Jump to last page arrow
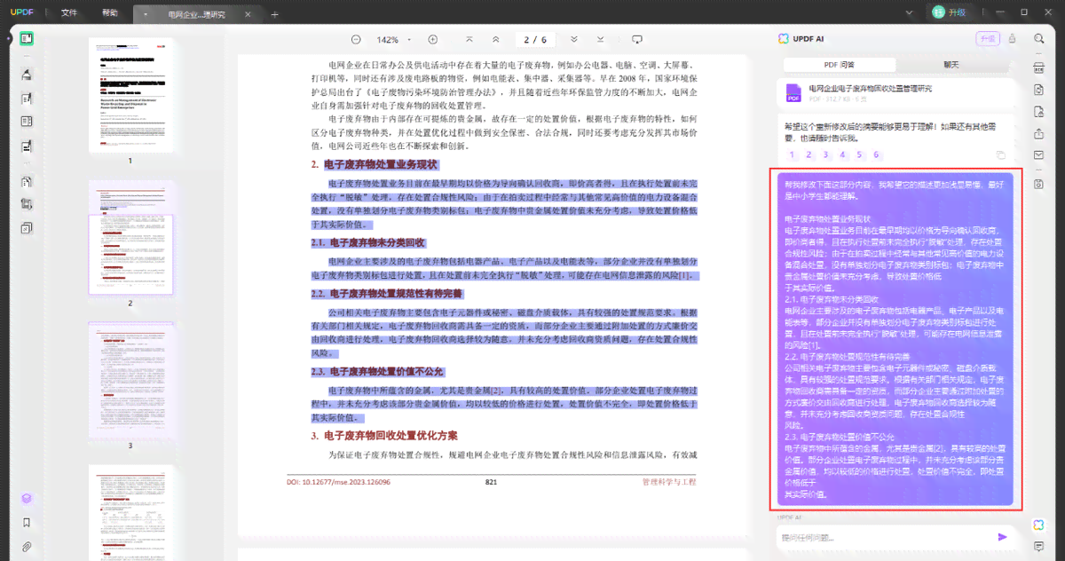Viewport: 1065px width, 561px height. point(599,40)
